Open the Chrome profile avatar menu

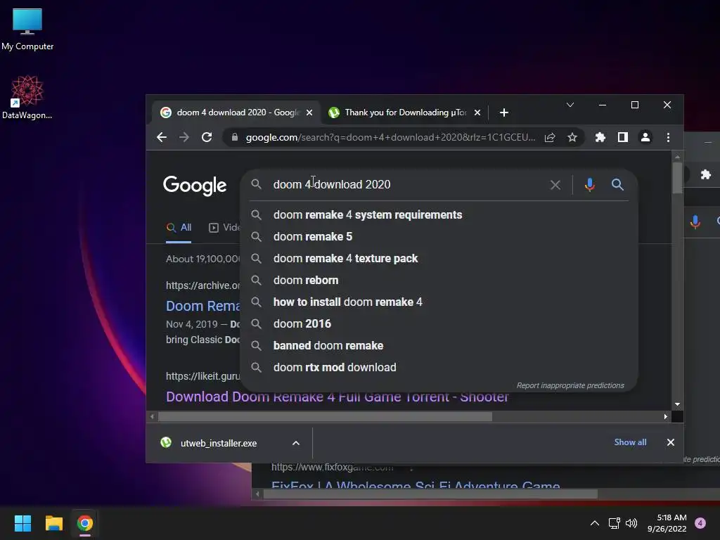[x=645, y=137]
